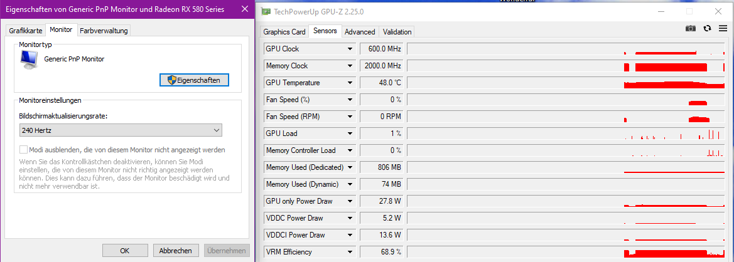Click the Abbrechen button
This screenshot has height=262, width=734.
click(176, 251)
